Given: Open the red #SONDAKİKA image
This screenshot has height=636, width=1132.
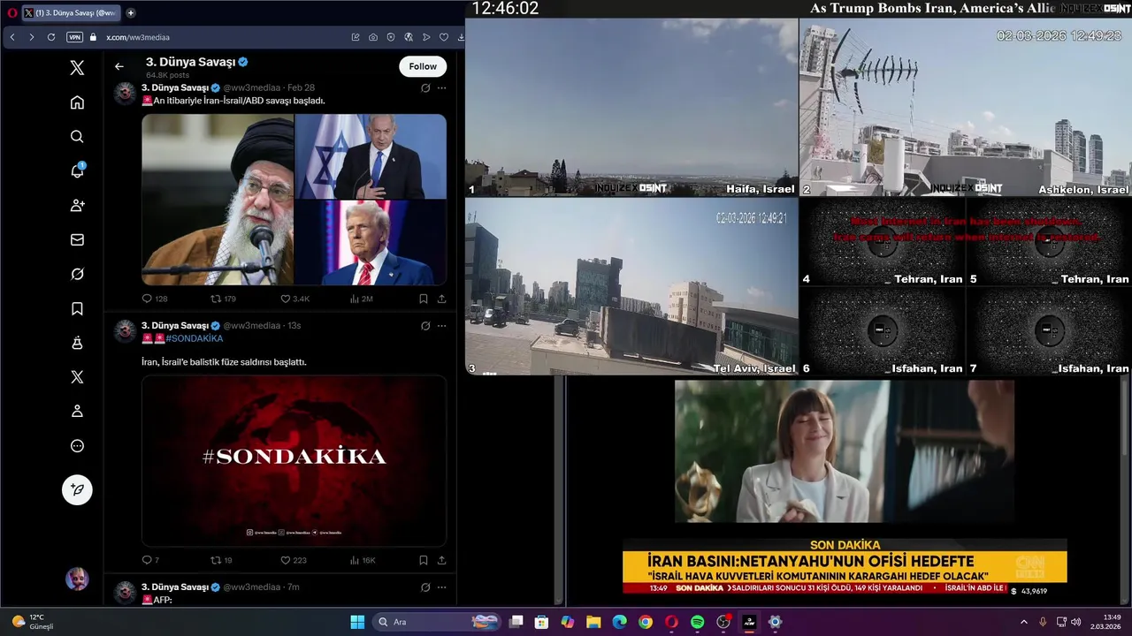Looking at the screenshot, I should 294,460.
